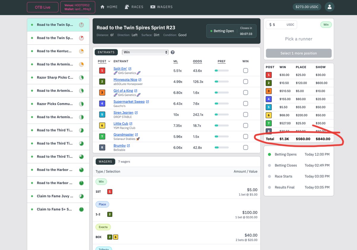Image resolution: width=357 pixels, height=250 pixels.
Task: Click the help question mark icon
Action: pyautogui.click(x=173, y=52)
